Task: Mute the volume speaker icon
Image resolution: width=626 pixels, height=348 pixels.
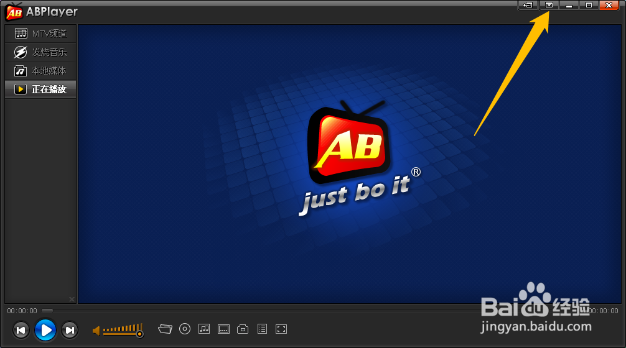Action: (x=96, y=331)
